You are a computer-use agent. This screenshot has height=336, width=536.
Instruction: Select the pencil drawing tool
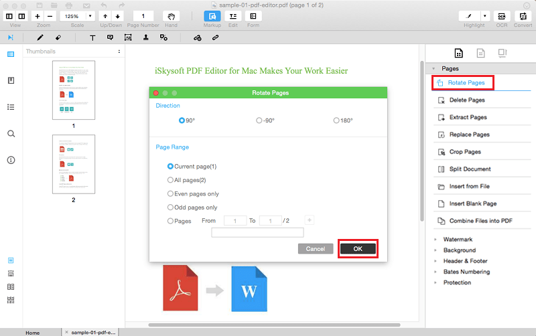(x=40, y=37)
